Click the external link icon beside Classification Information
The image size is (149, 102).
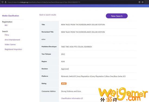pyautogui.click(x=82, y=98)
